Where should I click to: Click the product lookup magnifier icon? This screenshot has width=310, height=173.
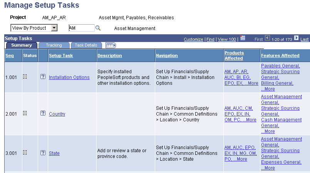click(x=98, y=28)
